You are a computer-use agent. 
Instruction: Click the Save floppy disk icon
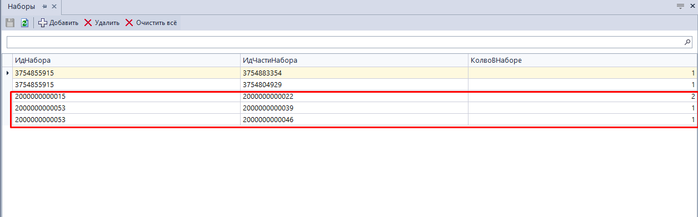pyautogui.click(x=10, y=23)
